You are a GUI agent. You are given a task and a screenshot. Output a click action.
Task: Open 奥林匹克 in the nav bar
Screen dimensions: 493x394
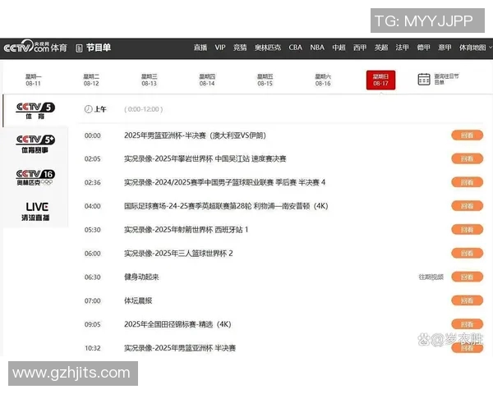click(x=268, y=48)
